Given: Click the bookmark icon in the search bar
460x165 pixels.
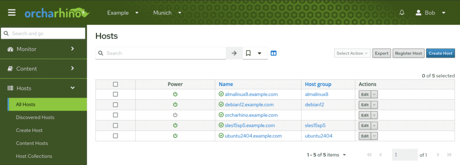Looking at the screenshot, I should coord(248,53).
